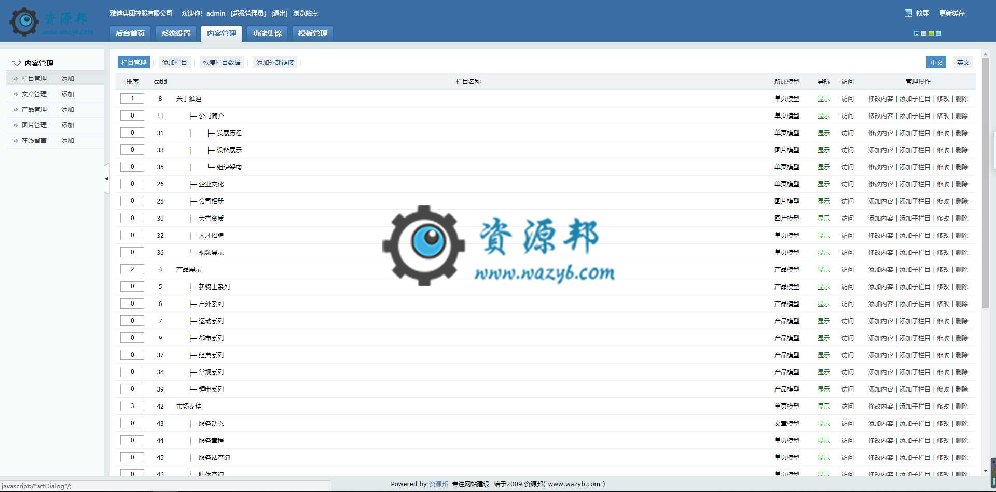Click the lock screen monitor icon

(908, 13)
